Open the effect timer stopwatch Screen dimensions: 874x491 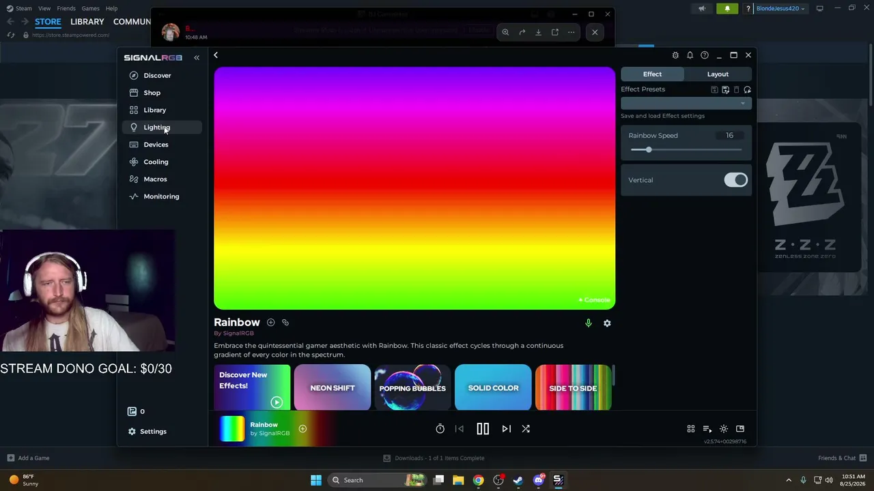[440, 429]
